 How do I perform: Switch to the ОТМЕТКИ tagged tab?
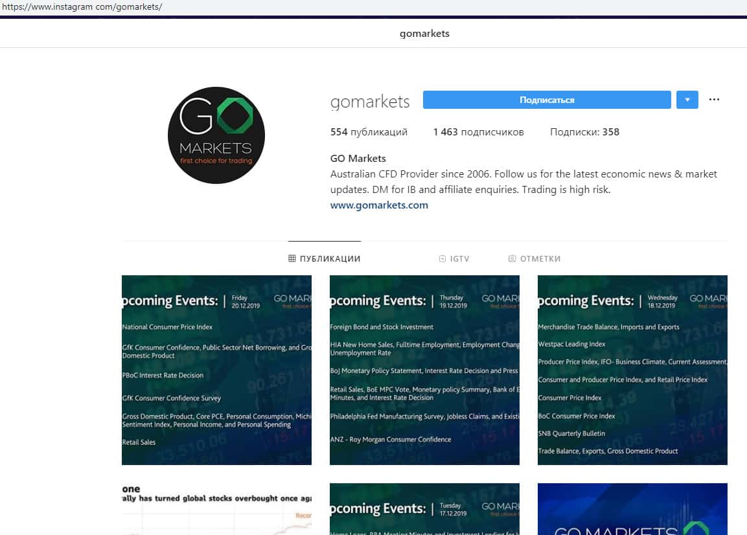pos(534,258)
